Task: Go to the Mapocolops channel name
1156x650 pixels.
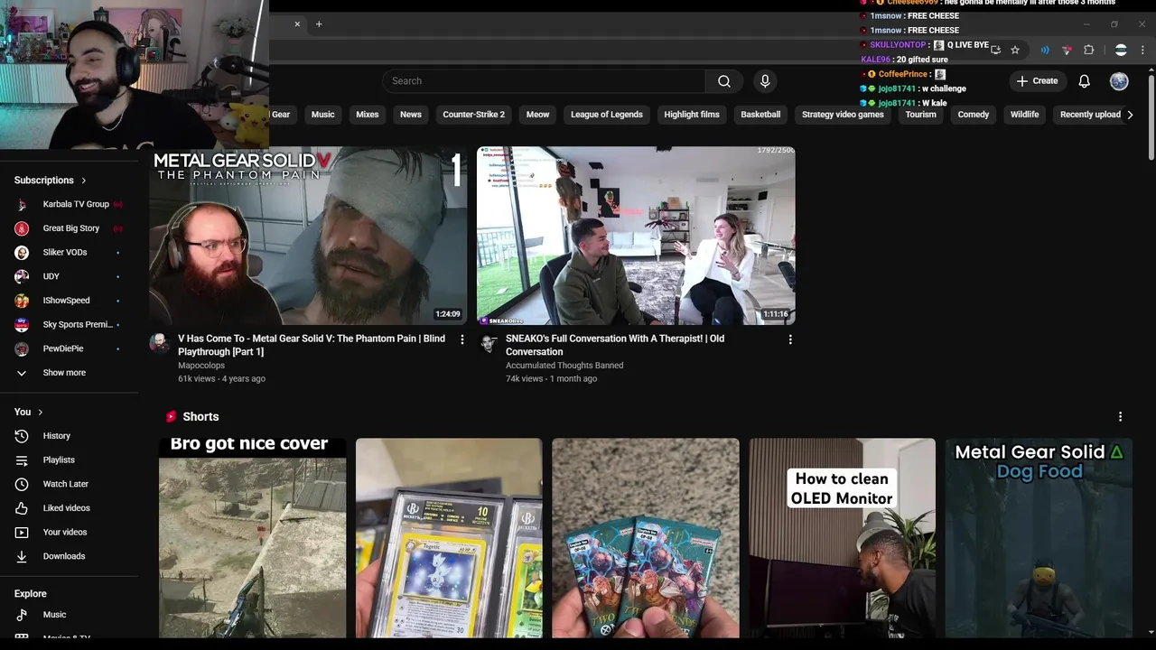Action: click(x=201, y=366)
